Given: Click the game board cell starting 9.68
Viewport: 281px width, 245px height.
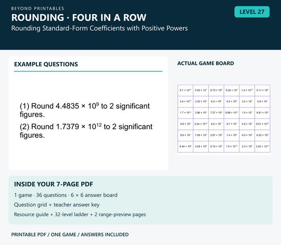Looking at the screenshot, I should click(x=231, y=113).
